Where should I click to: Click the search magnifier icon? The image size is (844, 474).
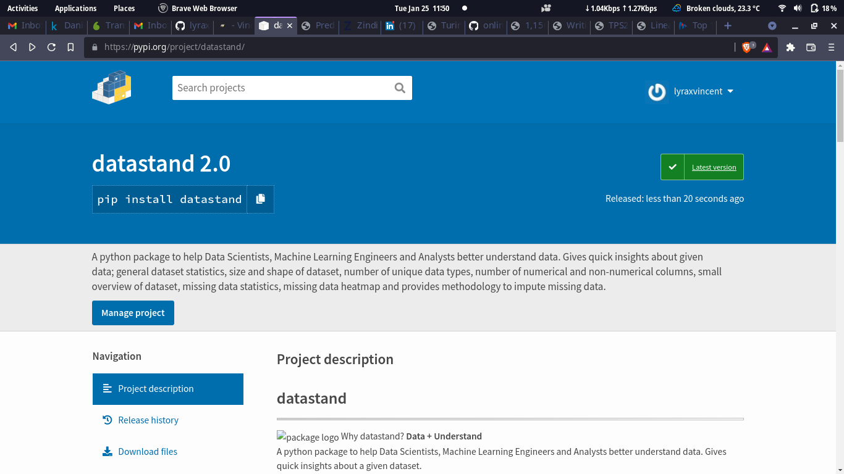click(x=400, y=88)
